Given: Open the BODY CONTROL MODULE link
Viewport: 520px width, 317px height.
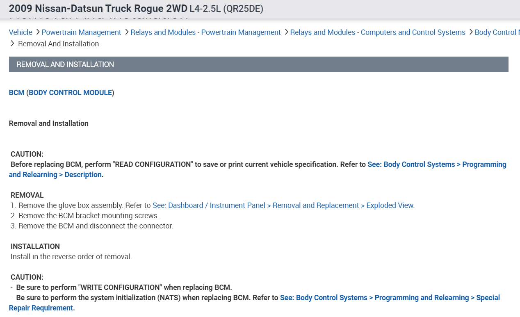Looking at the screenshot, I should 71,93.
